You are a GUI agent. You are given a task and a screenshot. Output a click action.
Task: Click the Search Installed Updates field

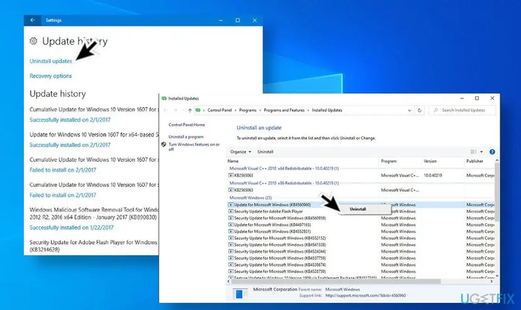pyautogui.click(x=462, y=110)
